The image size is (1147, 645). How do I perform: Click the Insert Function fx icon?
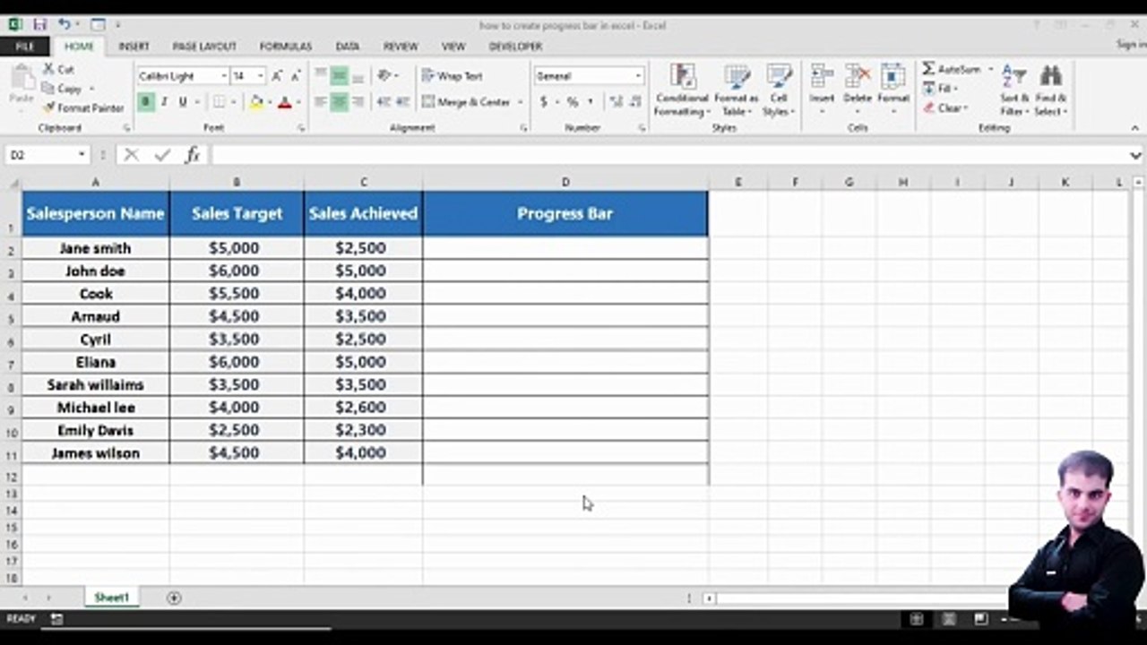[192, 155]
